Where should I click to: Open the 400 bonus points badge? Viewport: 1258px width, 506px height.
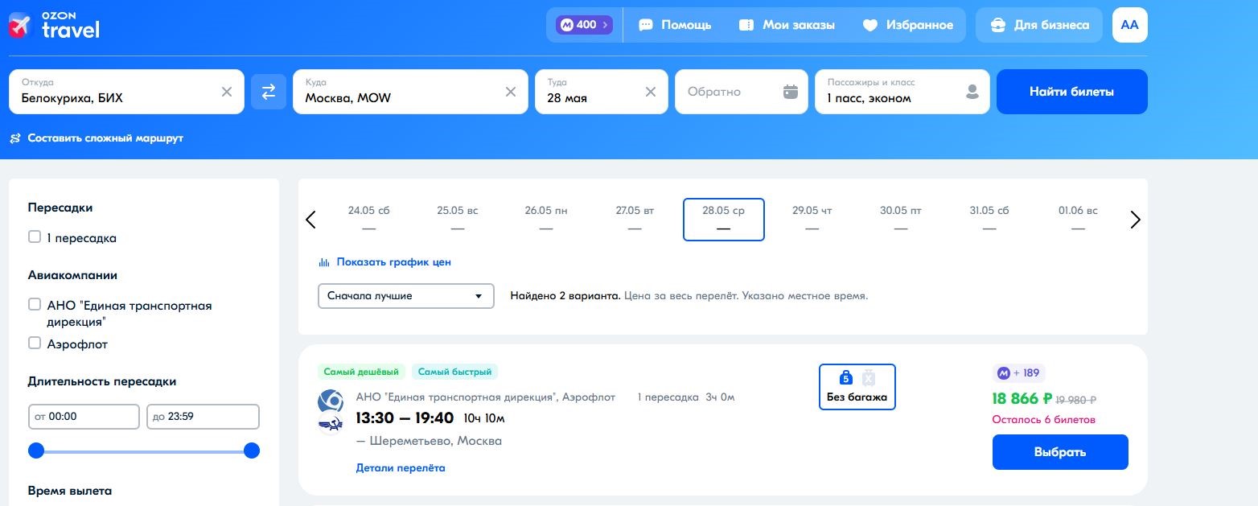click(585, 25)
